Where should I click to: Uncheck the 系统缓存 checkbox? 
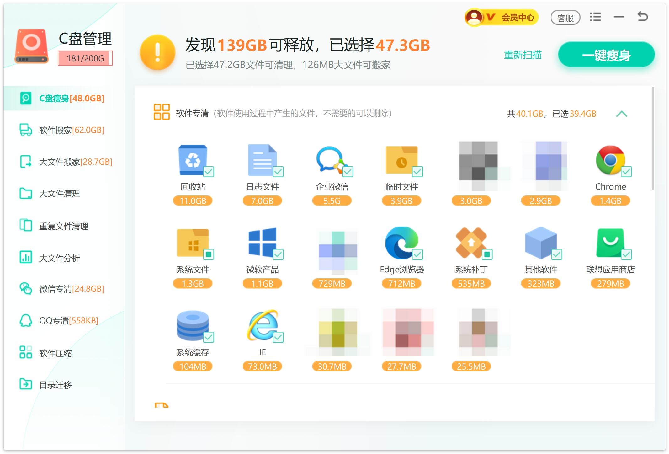(209, 337)
